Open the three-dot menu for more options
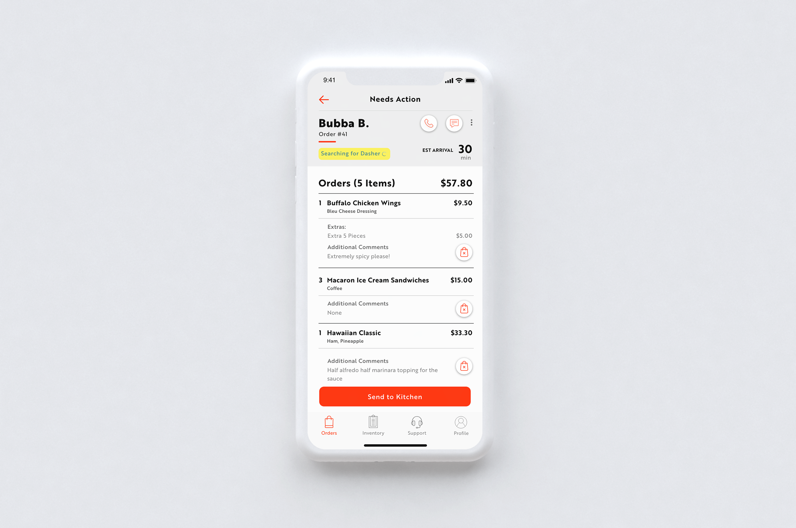 coord(471,123)
